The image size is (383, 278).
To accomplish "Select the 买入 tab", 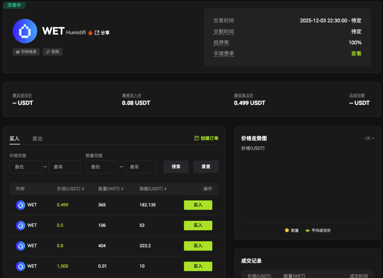I will (x=15, y=139).
